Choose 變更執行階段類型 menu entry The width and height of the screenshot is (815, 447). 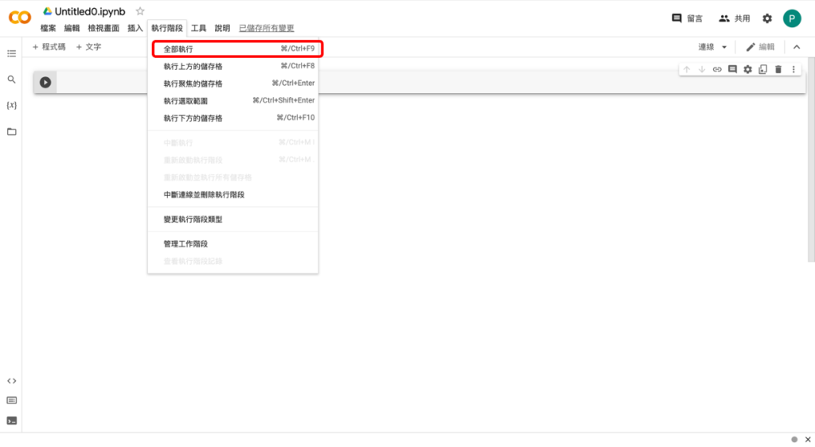pos(193,219)
